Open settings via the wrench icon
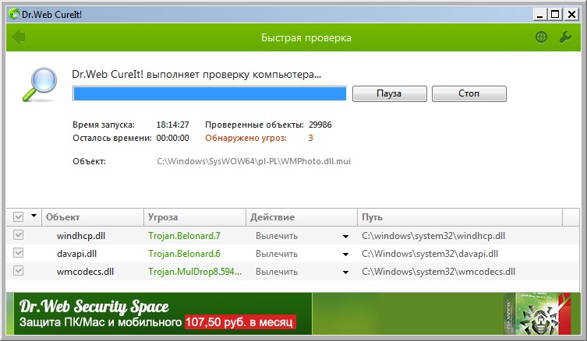This screenshot has height=341, width=587. (565, 37)
